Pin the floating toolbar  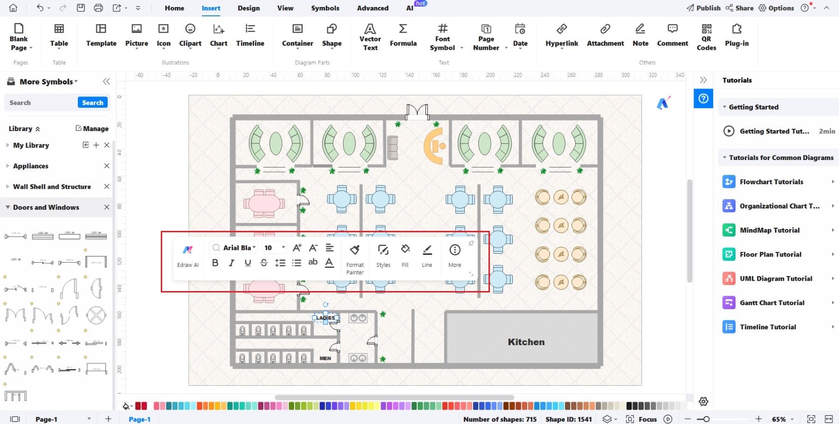(x=471, y=243)
